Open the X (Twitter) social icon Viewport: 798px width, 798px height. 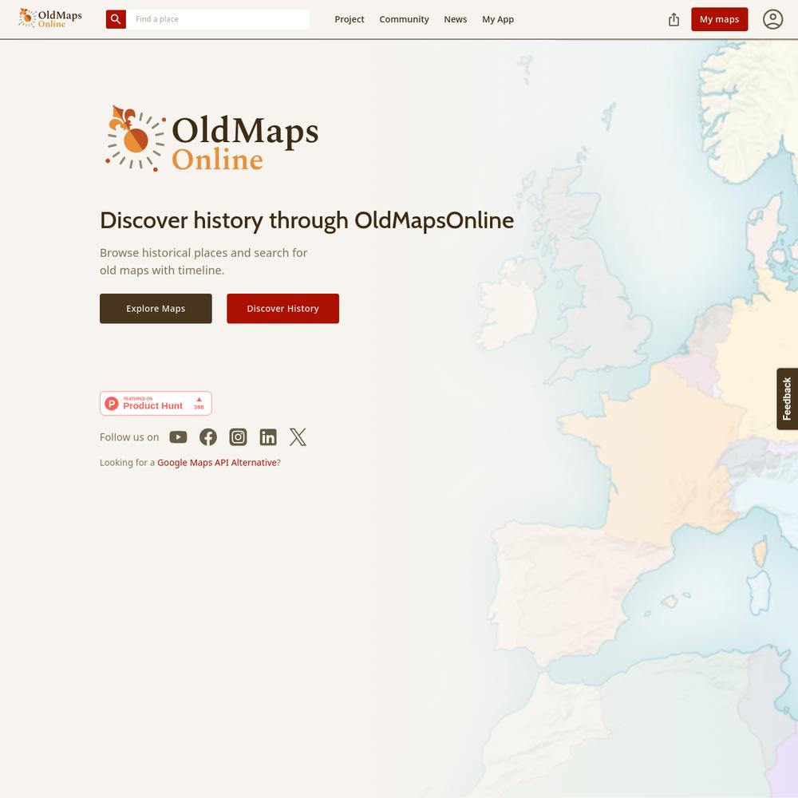(298, 437)
